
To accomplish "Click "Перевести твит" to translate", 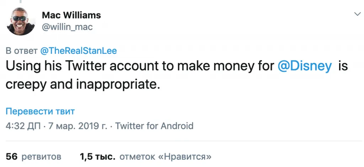I will [x=40, y=112].
